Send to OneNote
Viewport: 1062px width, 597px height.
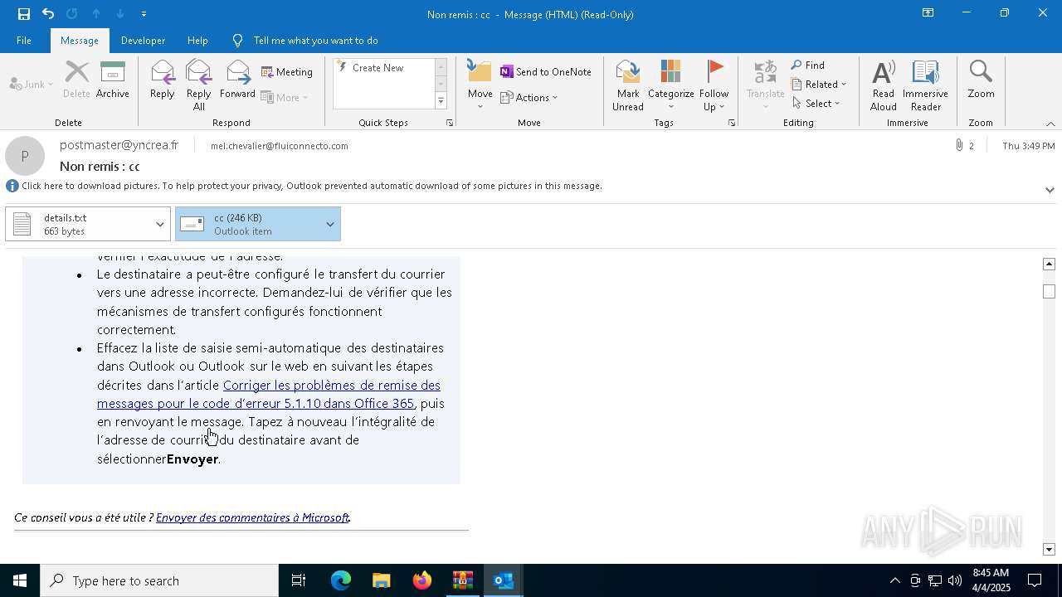click(x=546, y=72)
